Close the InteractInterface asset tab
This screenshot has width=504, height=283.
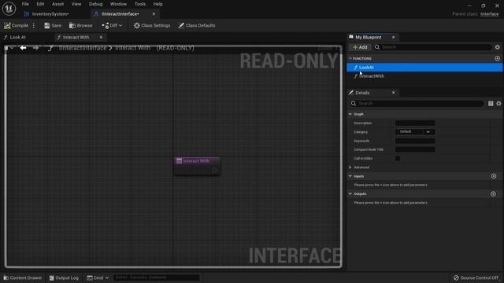154,14
